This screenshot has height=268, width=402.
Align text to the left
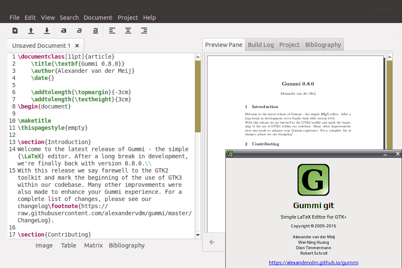(x=112, y=30)
